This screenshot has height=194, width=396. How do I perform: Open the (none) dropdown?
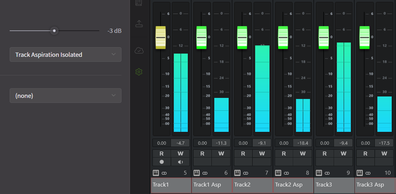click(x=66, y=96)
